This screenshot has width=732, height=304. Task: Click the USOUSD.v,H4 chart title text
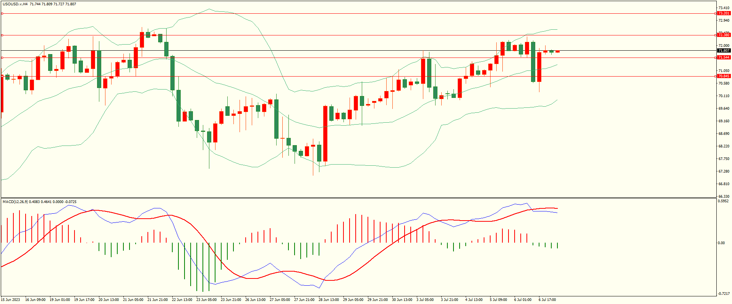15,4
